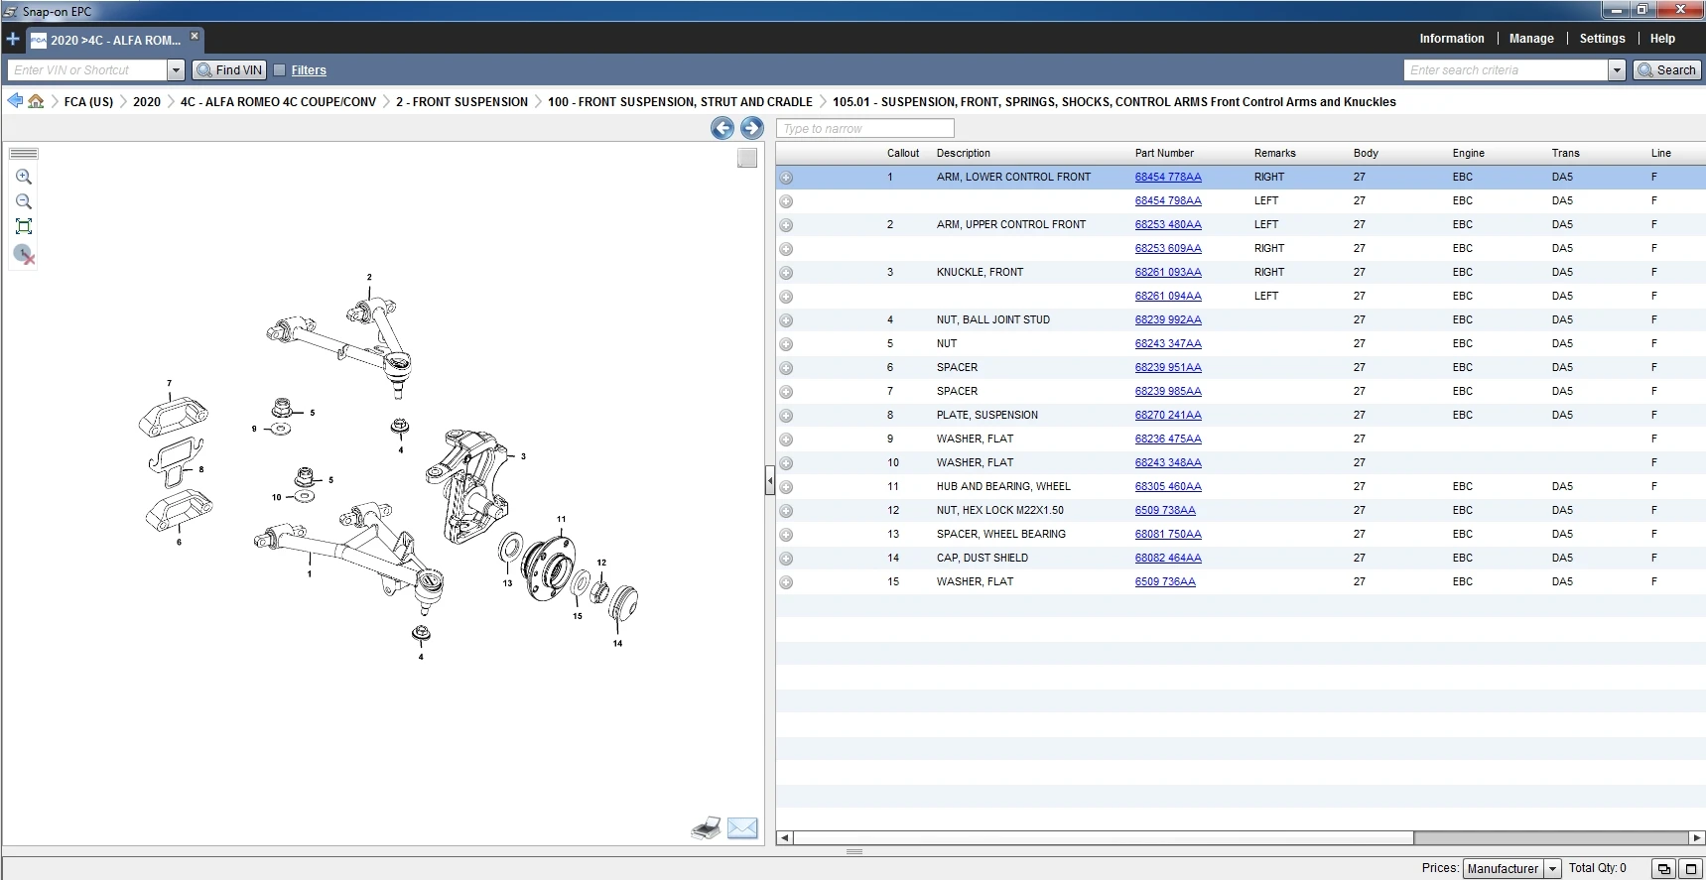
Task: Zoom out on the parts diagram
Action: click(24, 200)
